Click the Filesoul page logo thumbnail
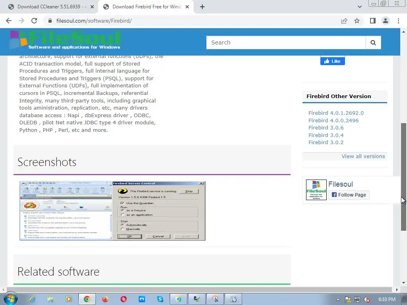 point(316,190)
